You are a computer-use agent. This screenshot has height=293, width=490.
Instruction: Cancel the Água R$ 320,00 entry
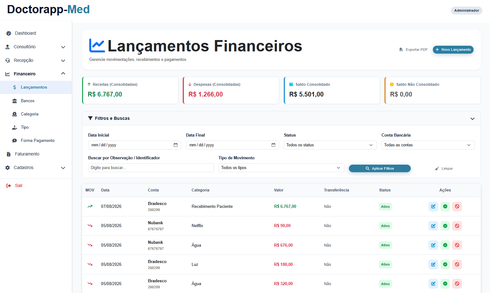[457, 284]
